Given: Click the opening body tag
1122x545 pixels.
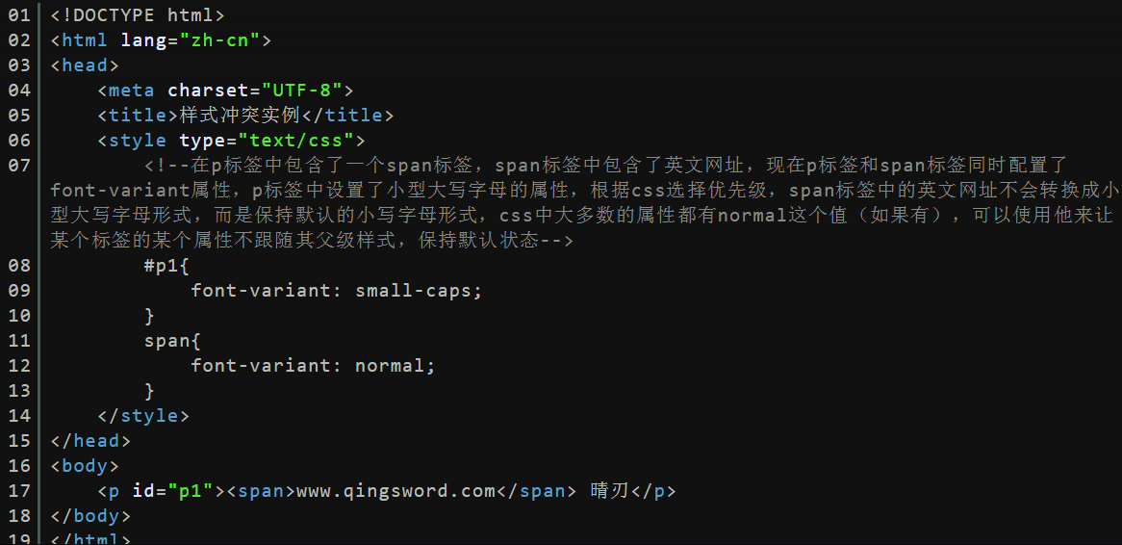Looking at the screenshot, I should (85, 465).
